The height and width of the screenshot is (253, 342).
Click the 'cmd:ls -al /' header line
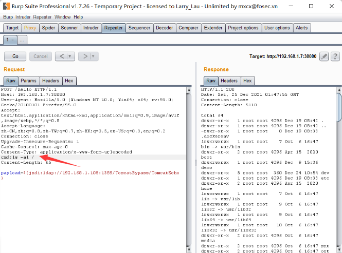pyautogui.click(x=17, y=157)
